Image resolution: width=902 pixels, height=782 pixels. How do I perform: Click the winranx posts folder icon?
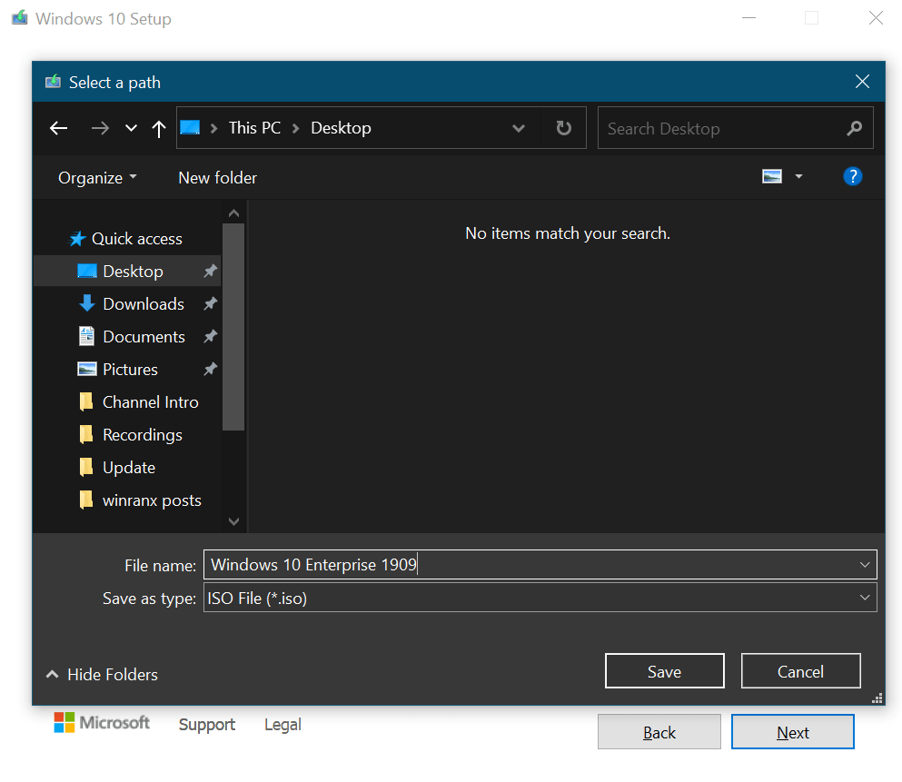point(86,500)
